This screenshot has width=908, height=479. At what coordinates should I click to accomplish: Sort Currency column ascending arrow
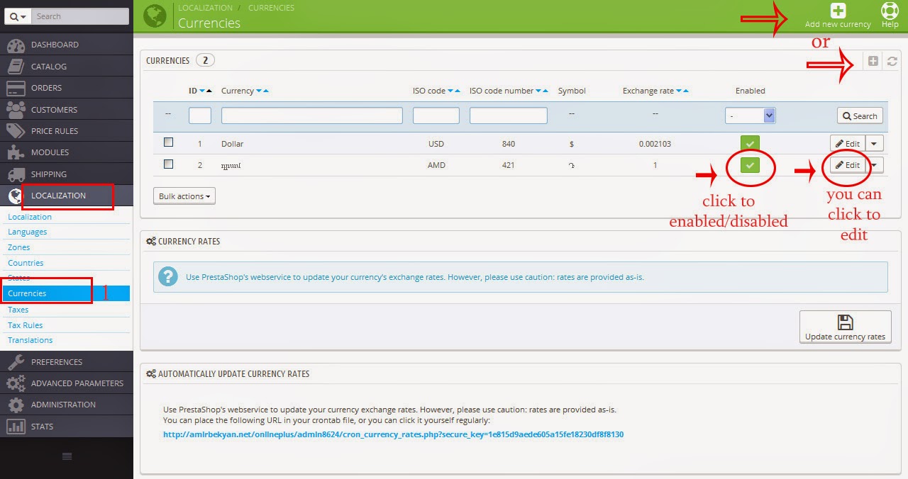point(266,91)
